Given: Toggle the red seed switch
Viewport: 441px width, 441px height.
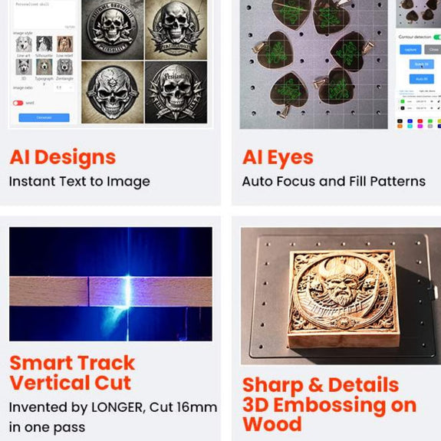Looking at the screenshot, I should pos(18,103).
